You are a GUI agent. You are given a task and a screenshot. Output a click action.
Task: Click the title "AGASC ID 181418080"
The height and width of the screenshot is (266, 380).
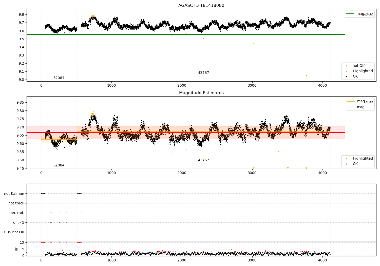coord(201,6)
